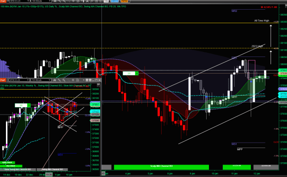Open the 720 Minute interval dropdown
The image size is (287, 177).
[41, 80]
